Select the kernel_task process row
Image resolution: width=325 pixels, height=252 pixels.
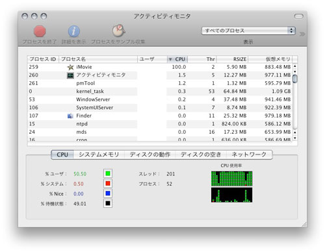(x=160, y=92)
